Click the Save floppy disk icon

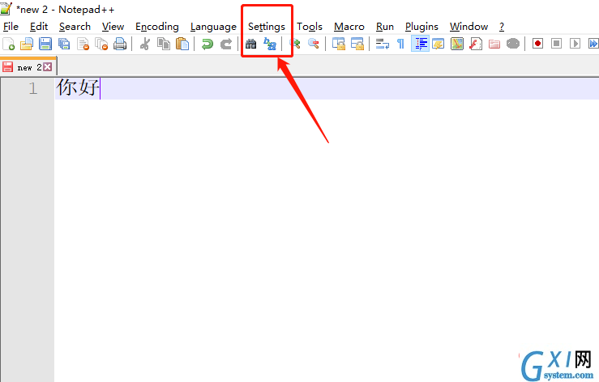[x=45, y=44]
